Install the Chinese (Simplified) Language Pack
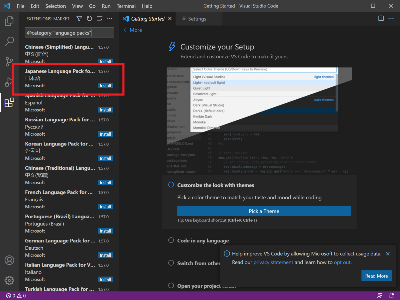400x300 pixels. pos(105,61)
